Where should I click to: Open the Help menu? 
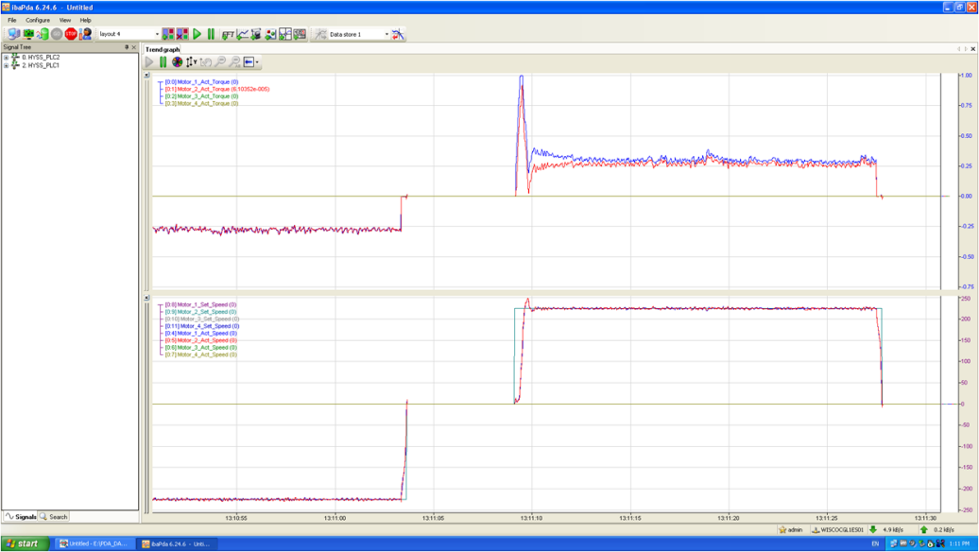pos(86,20)
